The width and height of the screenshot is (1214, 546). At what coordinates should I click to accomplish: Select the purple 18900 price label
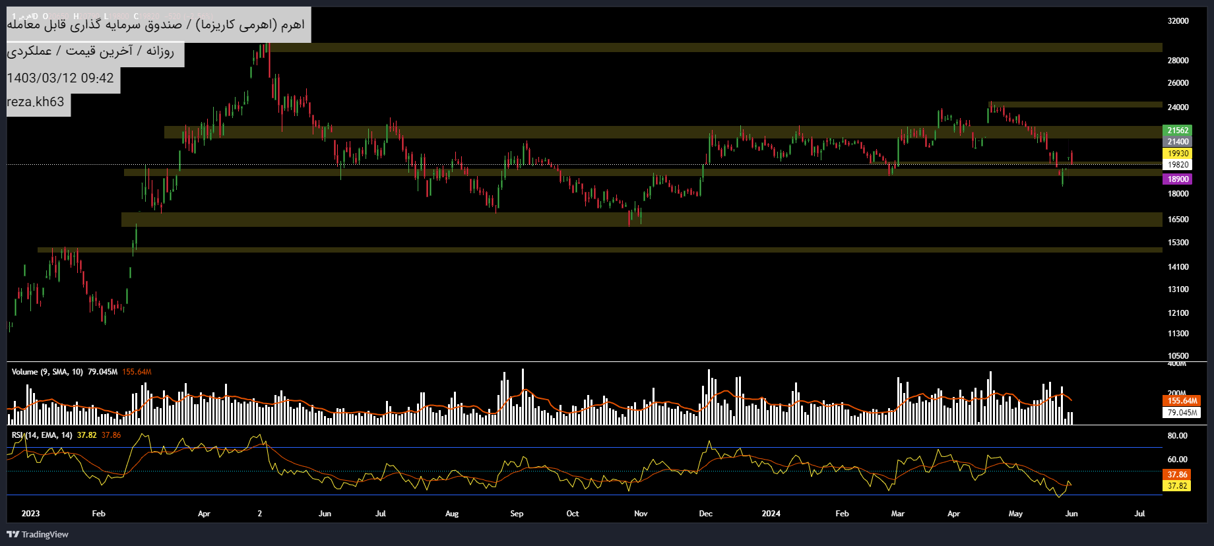(1178, 179)
